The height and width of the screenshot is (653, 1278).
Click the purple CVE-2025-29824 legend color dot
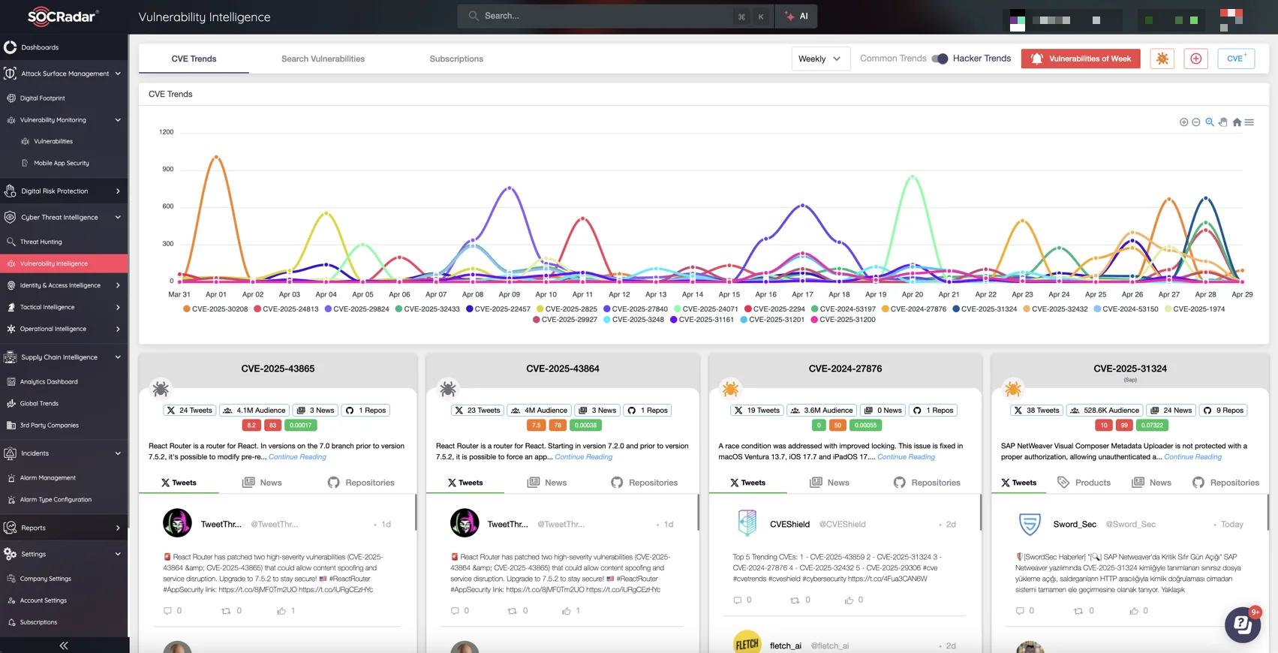tap(328, 309)
